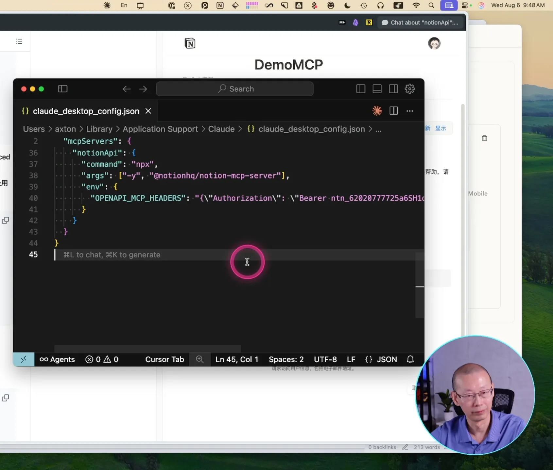Screen dimensions: 553x470
Task: Click the Claude starburst icon in editor toolbar
Action: click(x=377, y=111)
